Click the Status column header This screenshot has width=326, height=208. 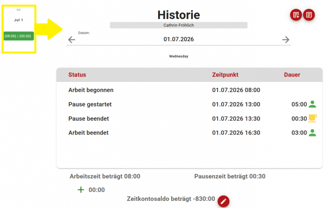click(x=77, y=75)
